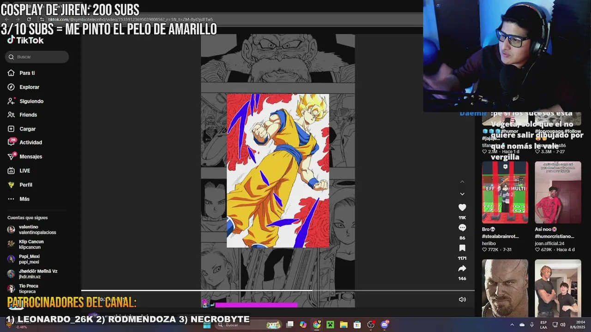
Task: Reload the browser page
Action: [x=29, y=19]
